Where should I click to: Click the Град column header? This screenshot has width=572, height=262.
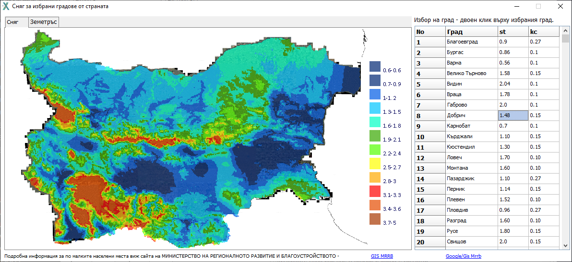tap(471, 32)
